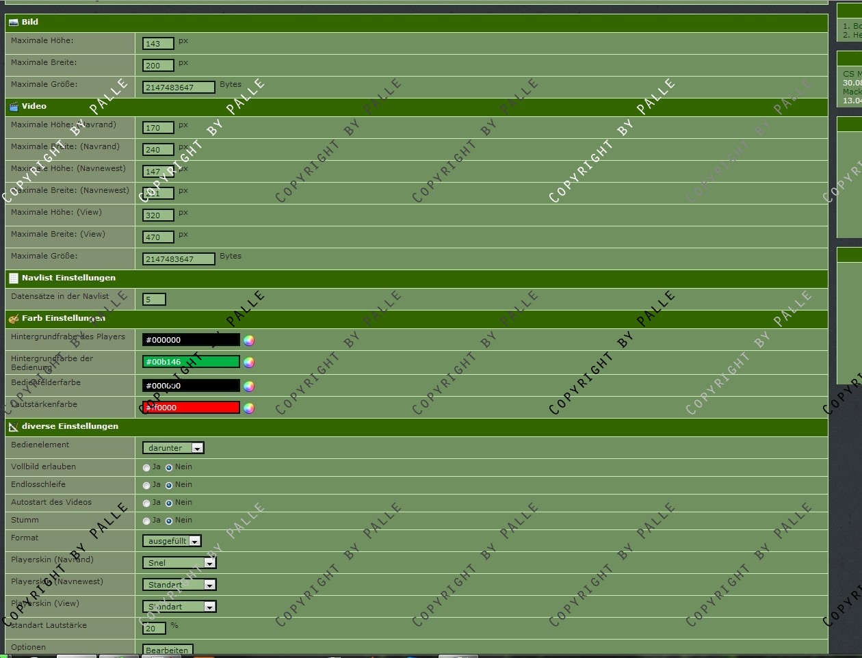Open the Format dropdown showing ausgefüllt
The image size is (862, 658).
172,541
